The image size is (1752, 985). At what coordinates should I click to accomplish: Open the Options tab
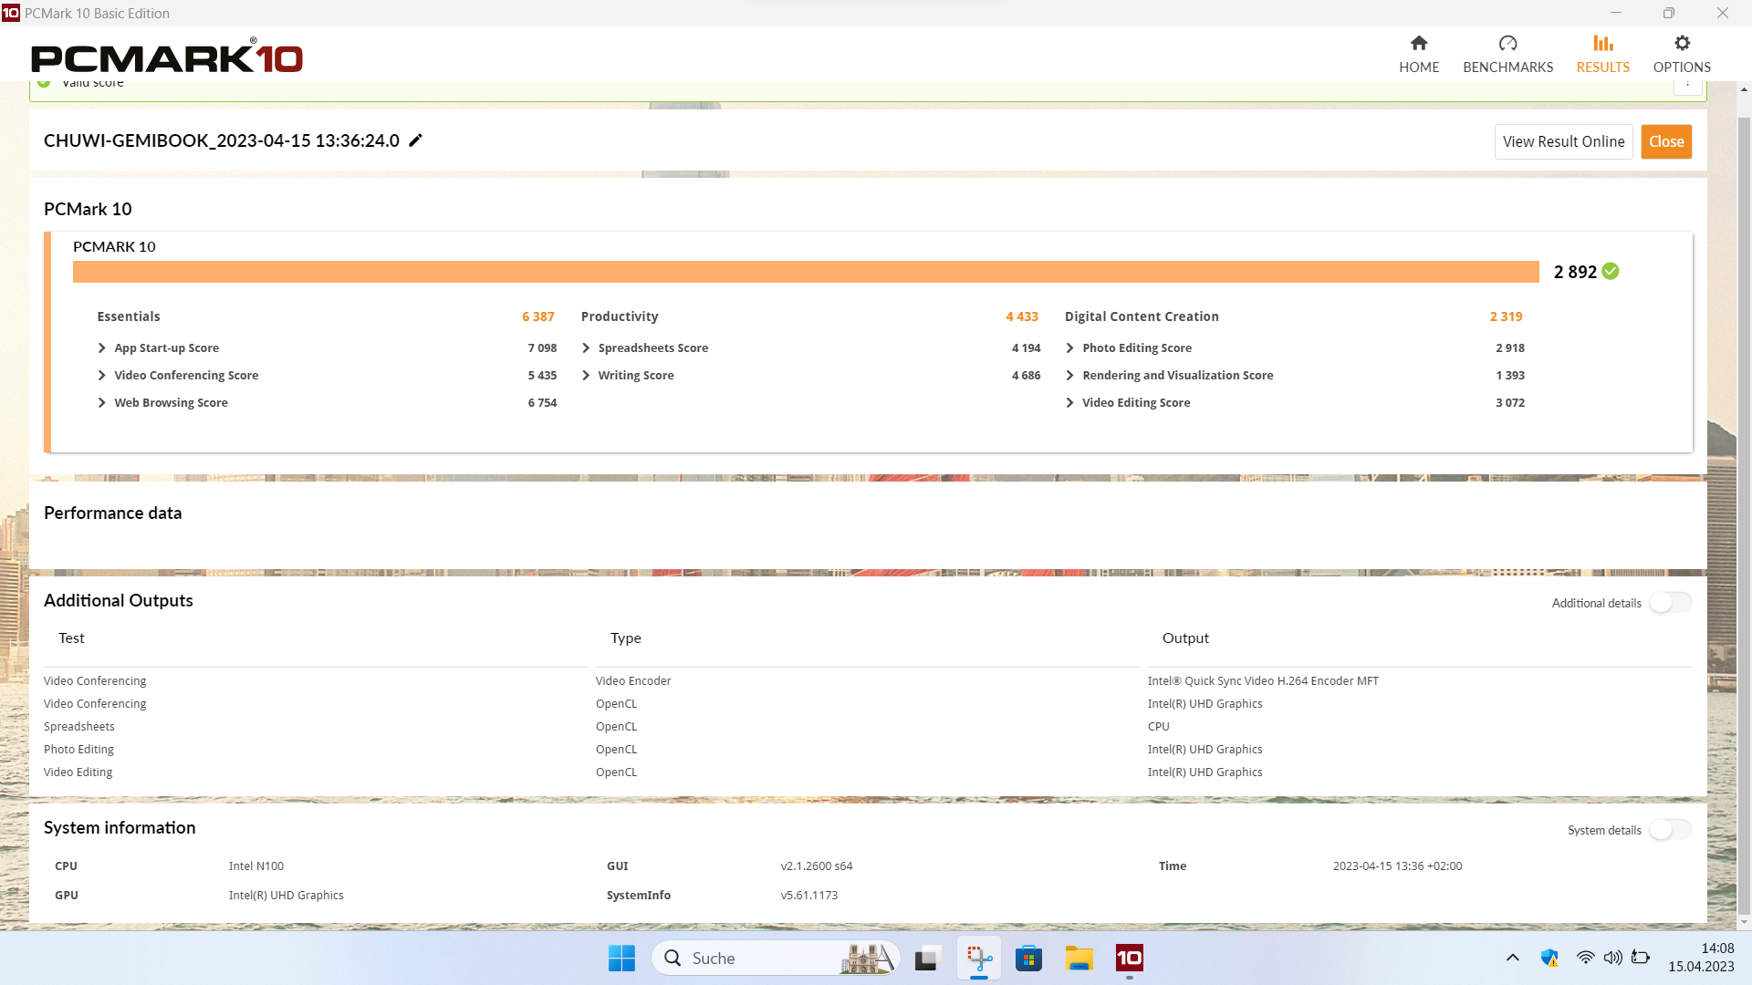pyautogui.click(x=1682, y=55)
